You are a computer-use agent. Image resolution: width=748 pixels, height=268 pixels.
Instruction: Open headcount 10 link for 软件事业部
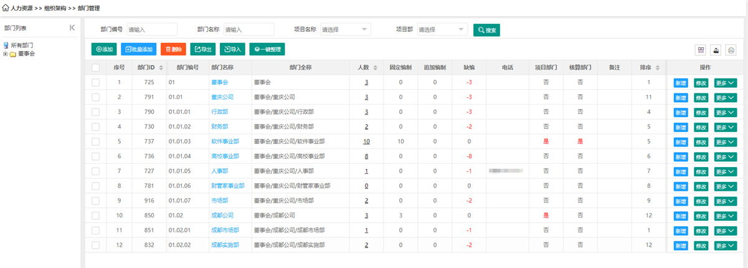[366, 141]
